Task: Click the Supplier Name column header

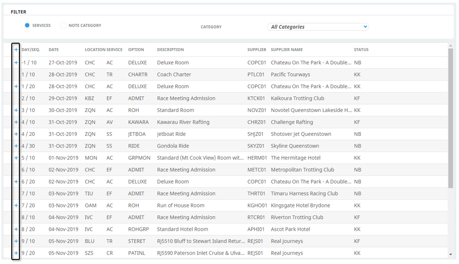Action: tap(286, 50)
